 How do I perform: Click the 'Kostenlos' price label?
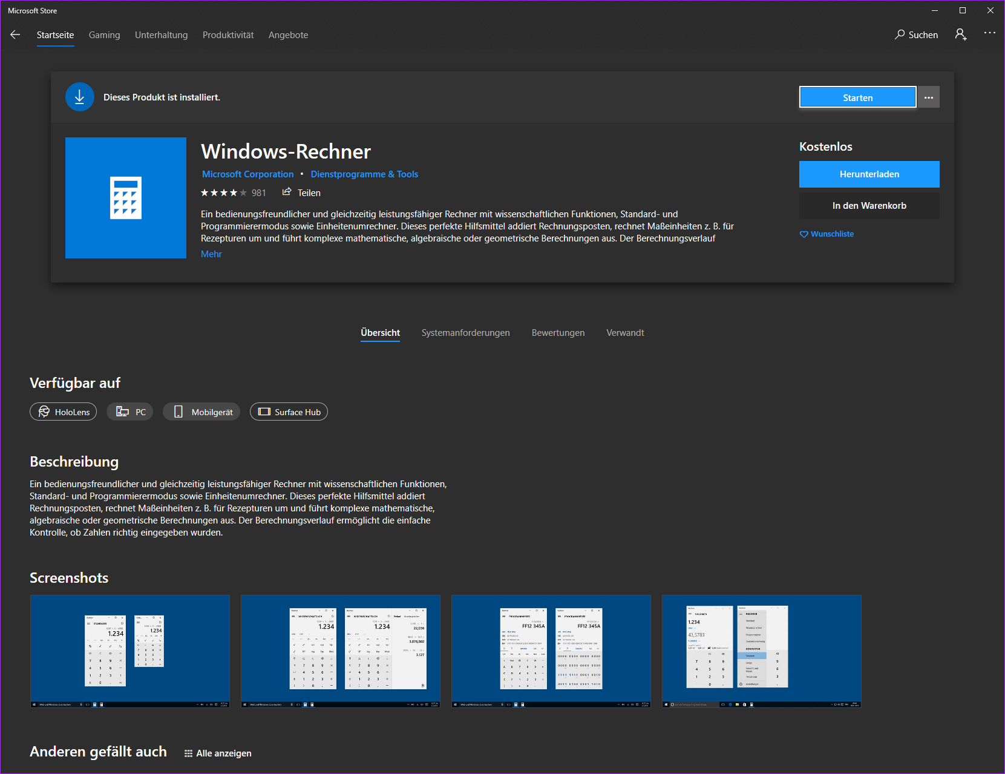coord(825,146)
